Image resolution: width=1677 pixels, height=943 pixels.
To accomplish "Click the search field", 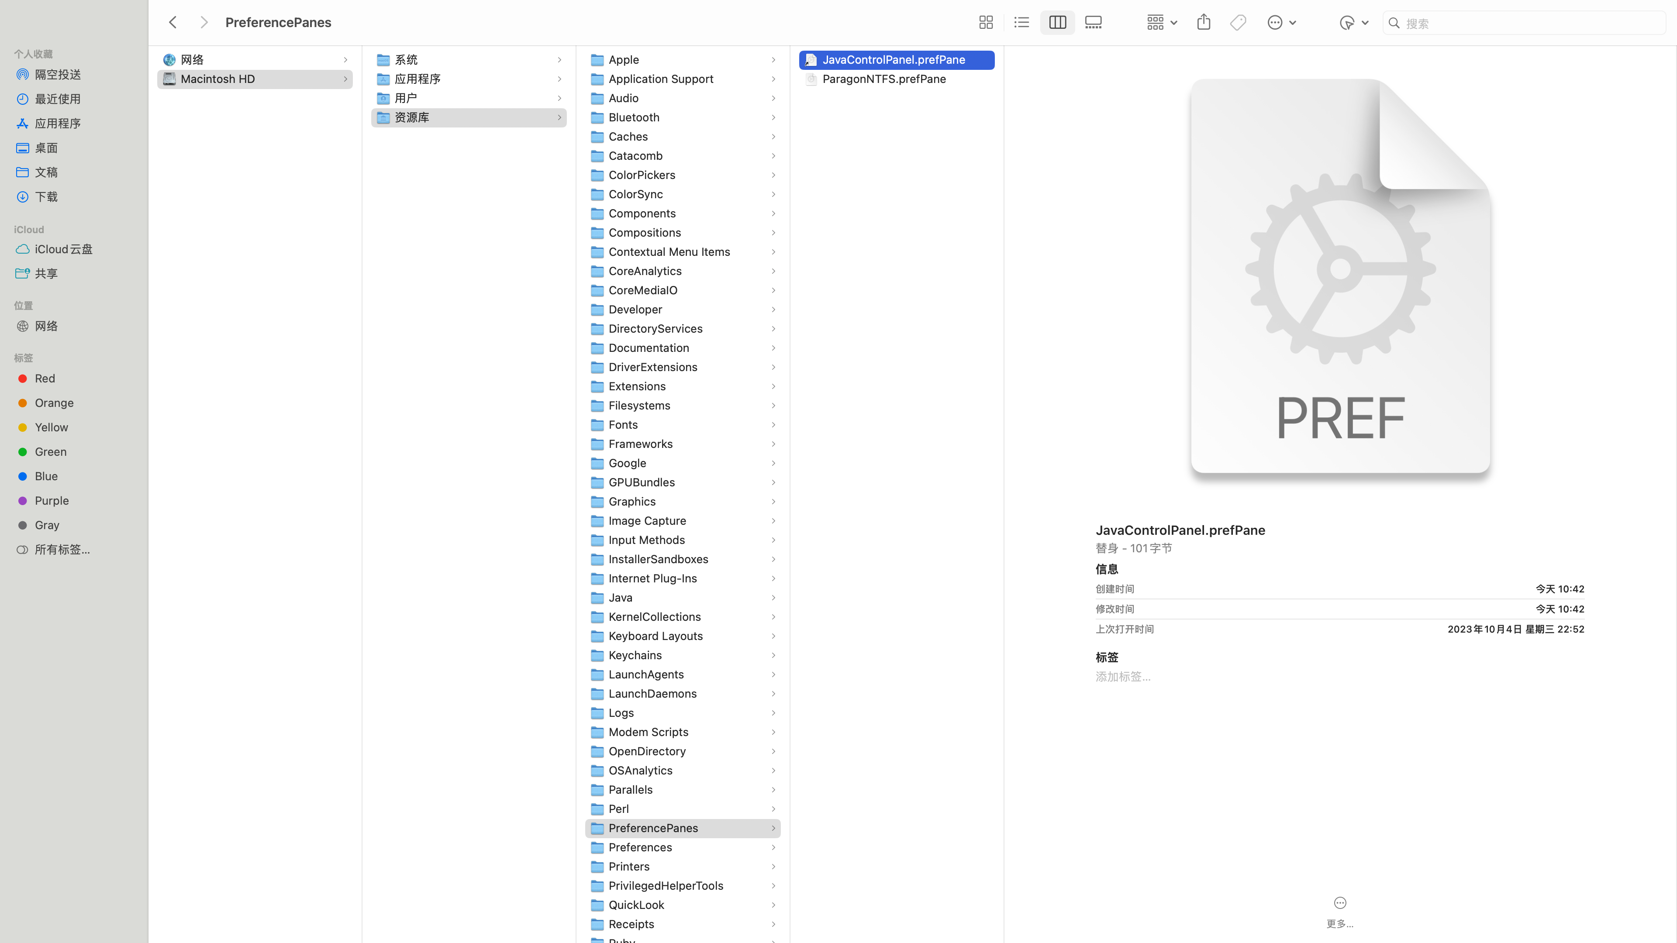I will click(x=1523, y=23).
